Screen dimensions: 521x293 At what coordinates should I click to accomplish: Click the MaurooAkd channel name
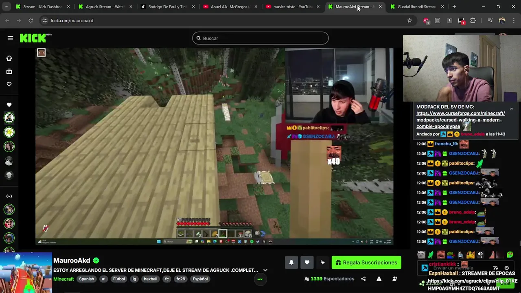click(72, 260)
